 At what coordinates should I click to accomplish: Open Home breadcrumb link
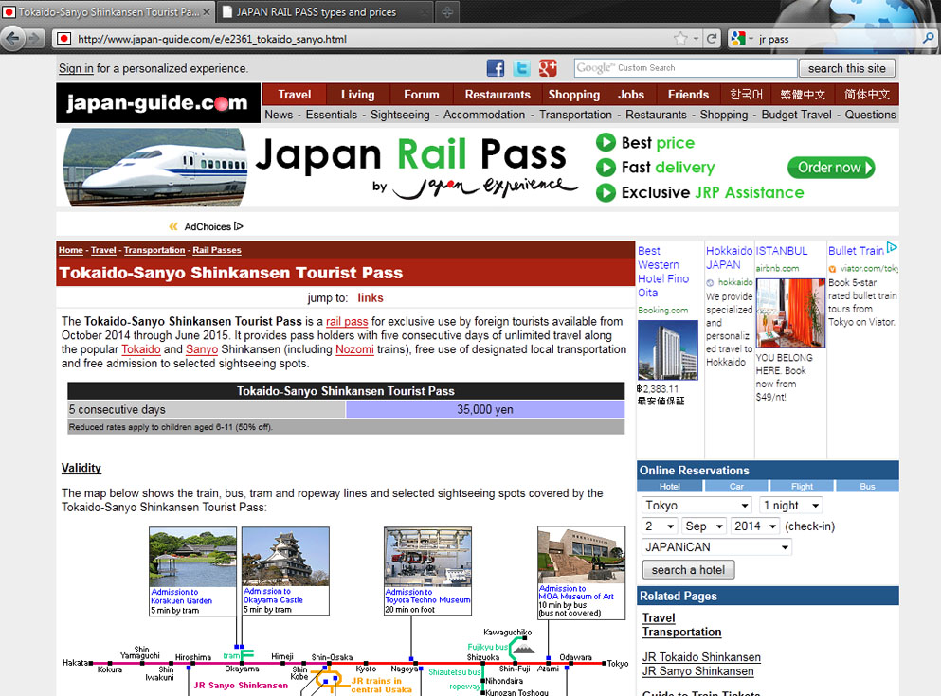pos(71,250)
